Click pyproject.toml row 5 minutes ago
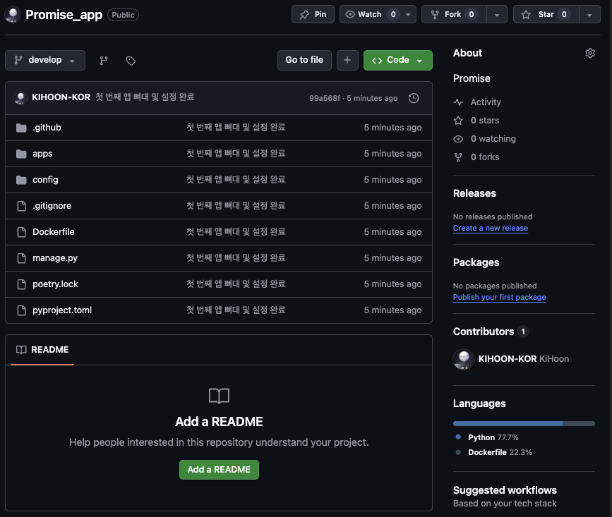 [392, 310]
